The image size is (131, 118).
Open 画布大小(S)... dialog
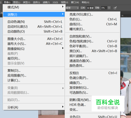pos(34,44)
